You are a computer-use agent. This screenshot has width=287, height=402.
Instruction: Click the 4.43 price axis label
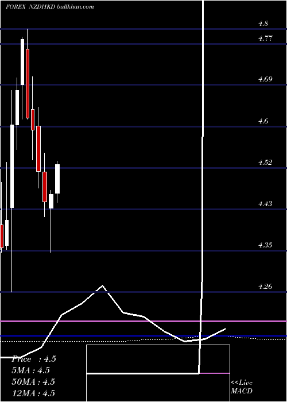point(265,204)
